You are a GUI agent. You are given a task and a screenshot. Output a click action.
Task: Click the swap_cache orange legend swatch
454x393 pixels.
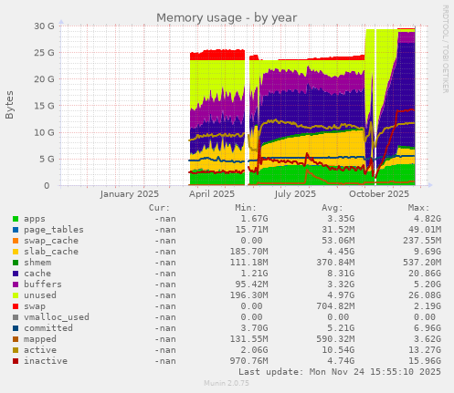click(x=16, y=241)
